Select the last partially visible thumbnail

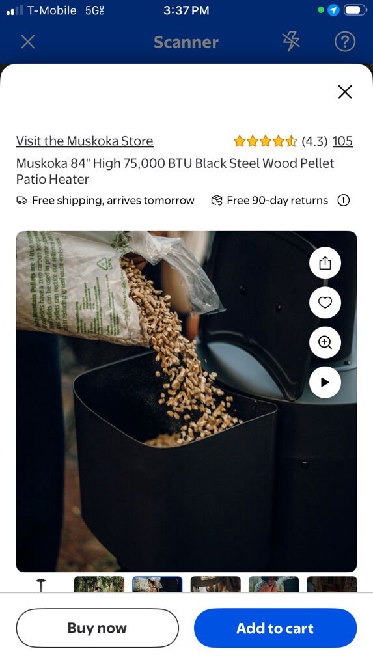tap(331, 585)
